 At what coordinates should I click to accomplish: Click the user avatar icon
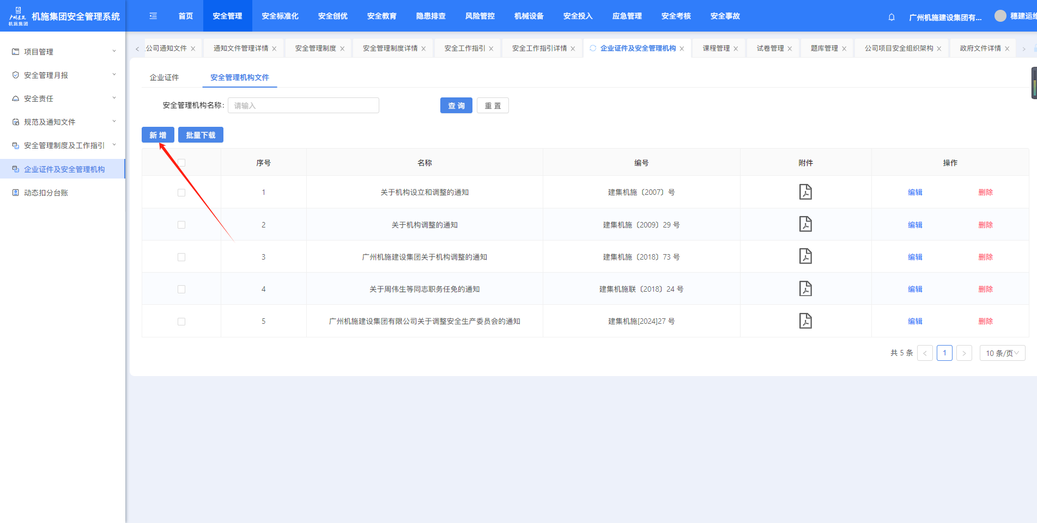click(x=1000, y=16)
